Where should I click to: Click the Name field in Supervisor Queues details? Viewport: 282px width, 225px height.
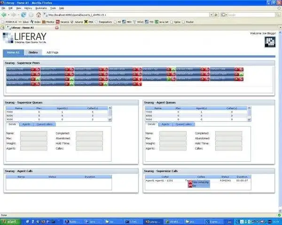[x=34, y=133]
